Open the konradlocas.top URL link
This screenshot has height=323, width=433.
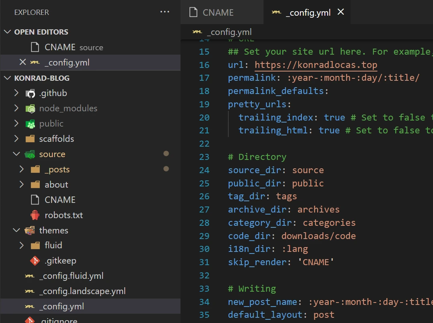[x=316, y=65]
